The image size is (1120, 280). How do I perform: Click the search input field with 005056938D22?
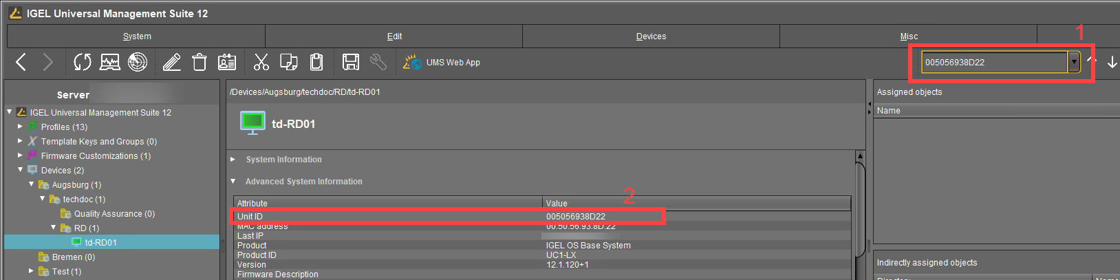coord(993,63)
